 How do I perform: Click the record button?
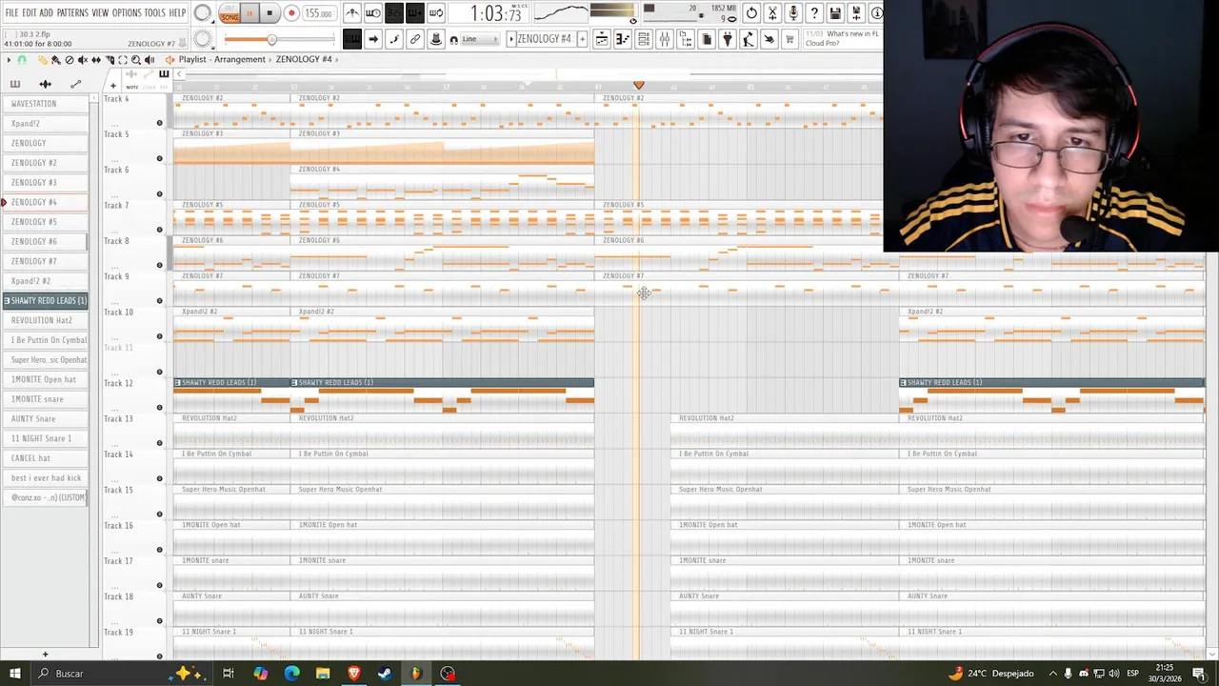(x=291, y=13)
